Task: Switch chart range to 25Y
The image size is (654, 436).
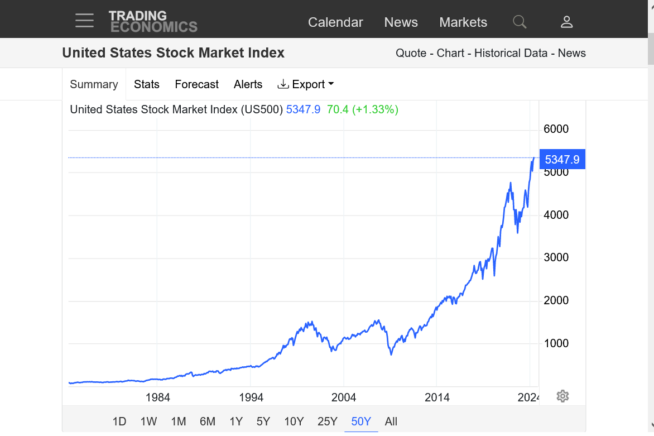Action: 327,421
